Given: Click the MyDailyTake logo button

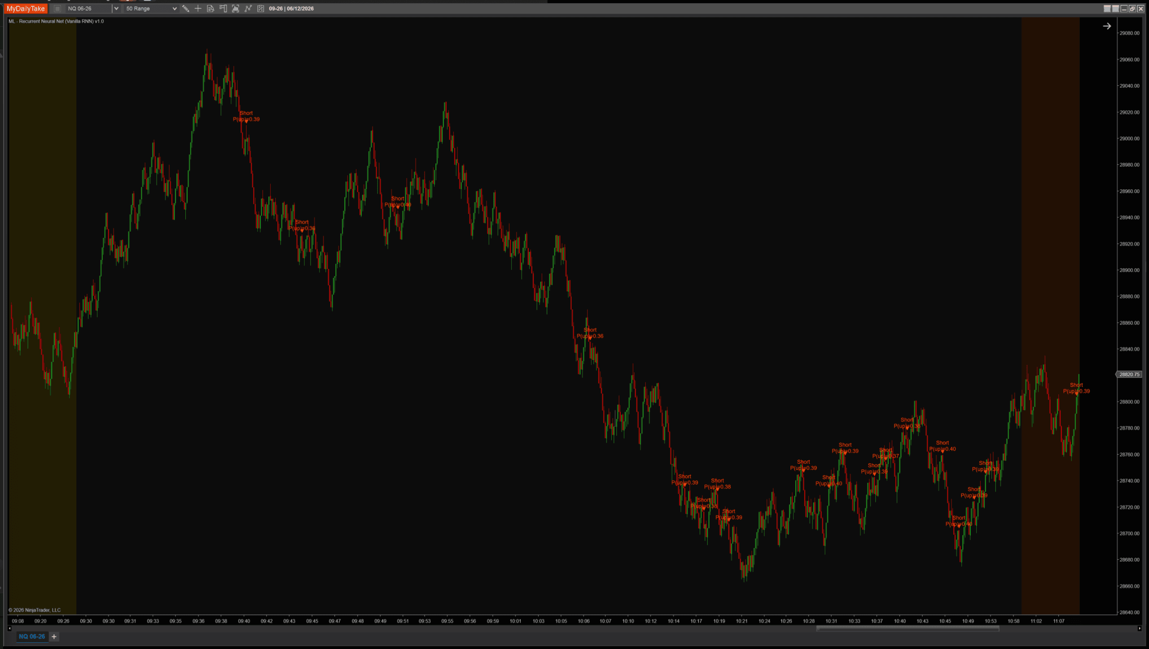Looking at the screenshot, I should click(x=26, y=9).
